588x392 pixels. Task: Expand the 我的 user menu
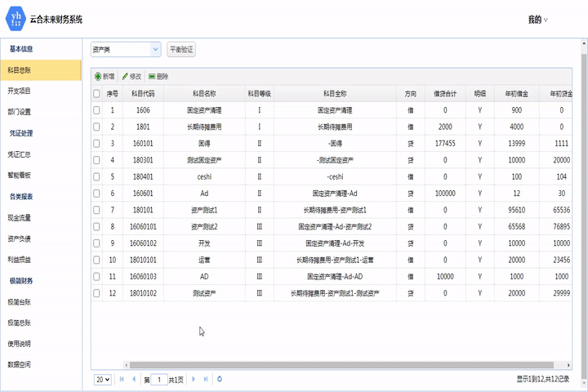[x=537, y=20]
